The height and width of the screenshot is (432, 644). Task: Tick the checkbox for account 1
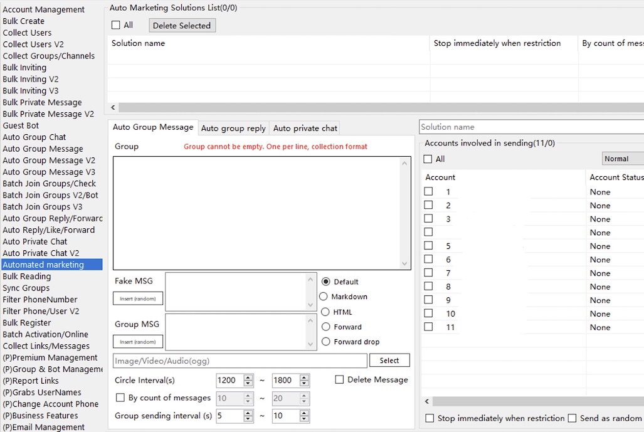point(428,191)
